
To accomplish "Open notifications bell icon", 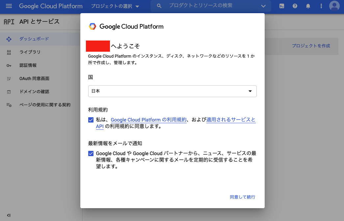I will coord(308,6).
